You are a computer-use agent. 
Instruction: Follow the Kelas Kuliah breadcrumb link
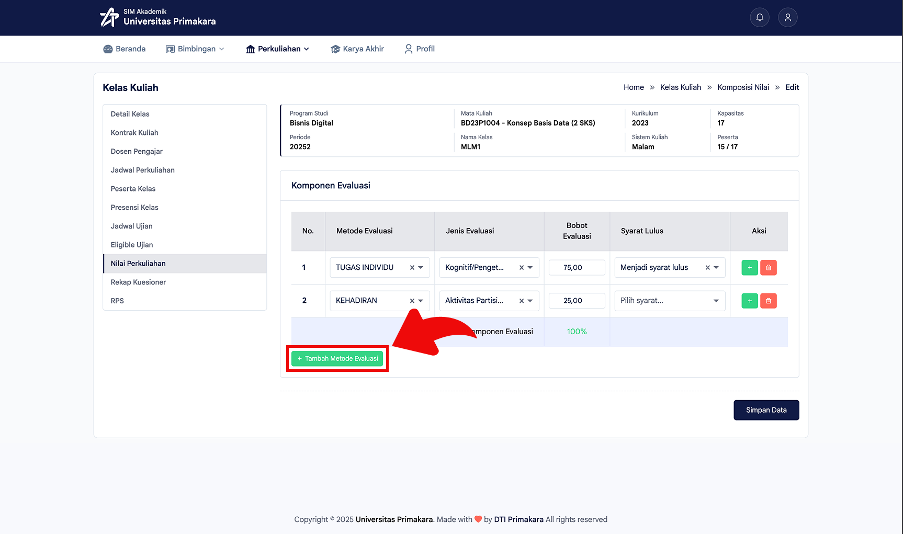681,87
